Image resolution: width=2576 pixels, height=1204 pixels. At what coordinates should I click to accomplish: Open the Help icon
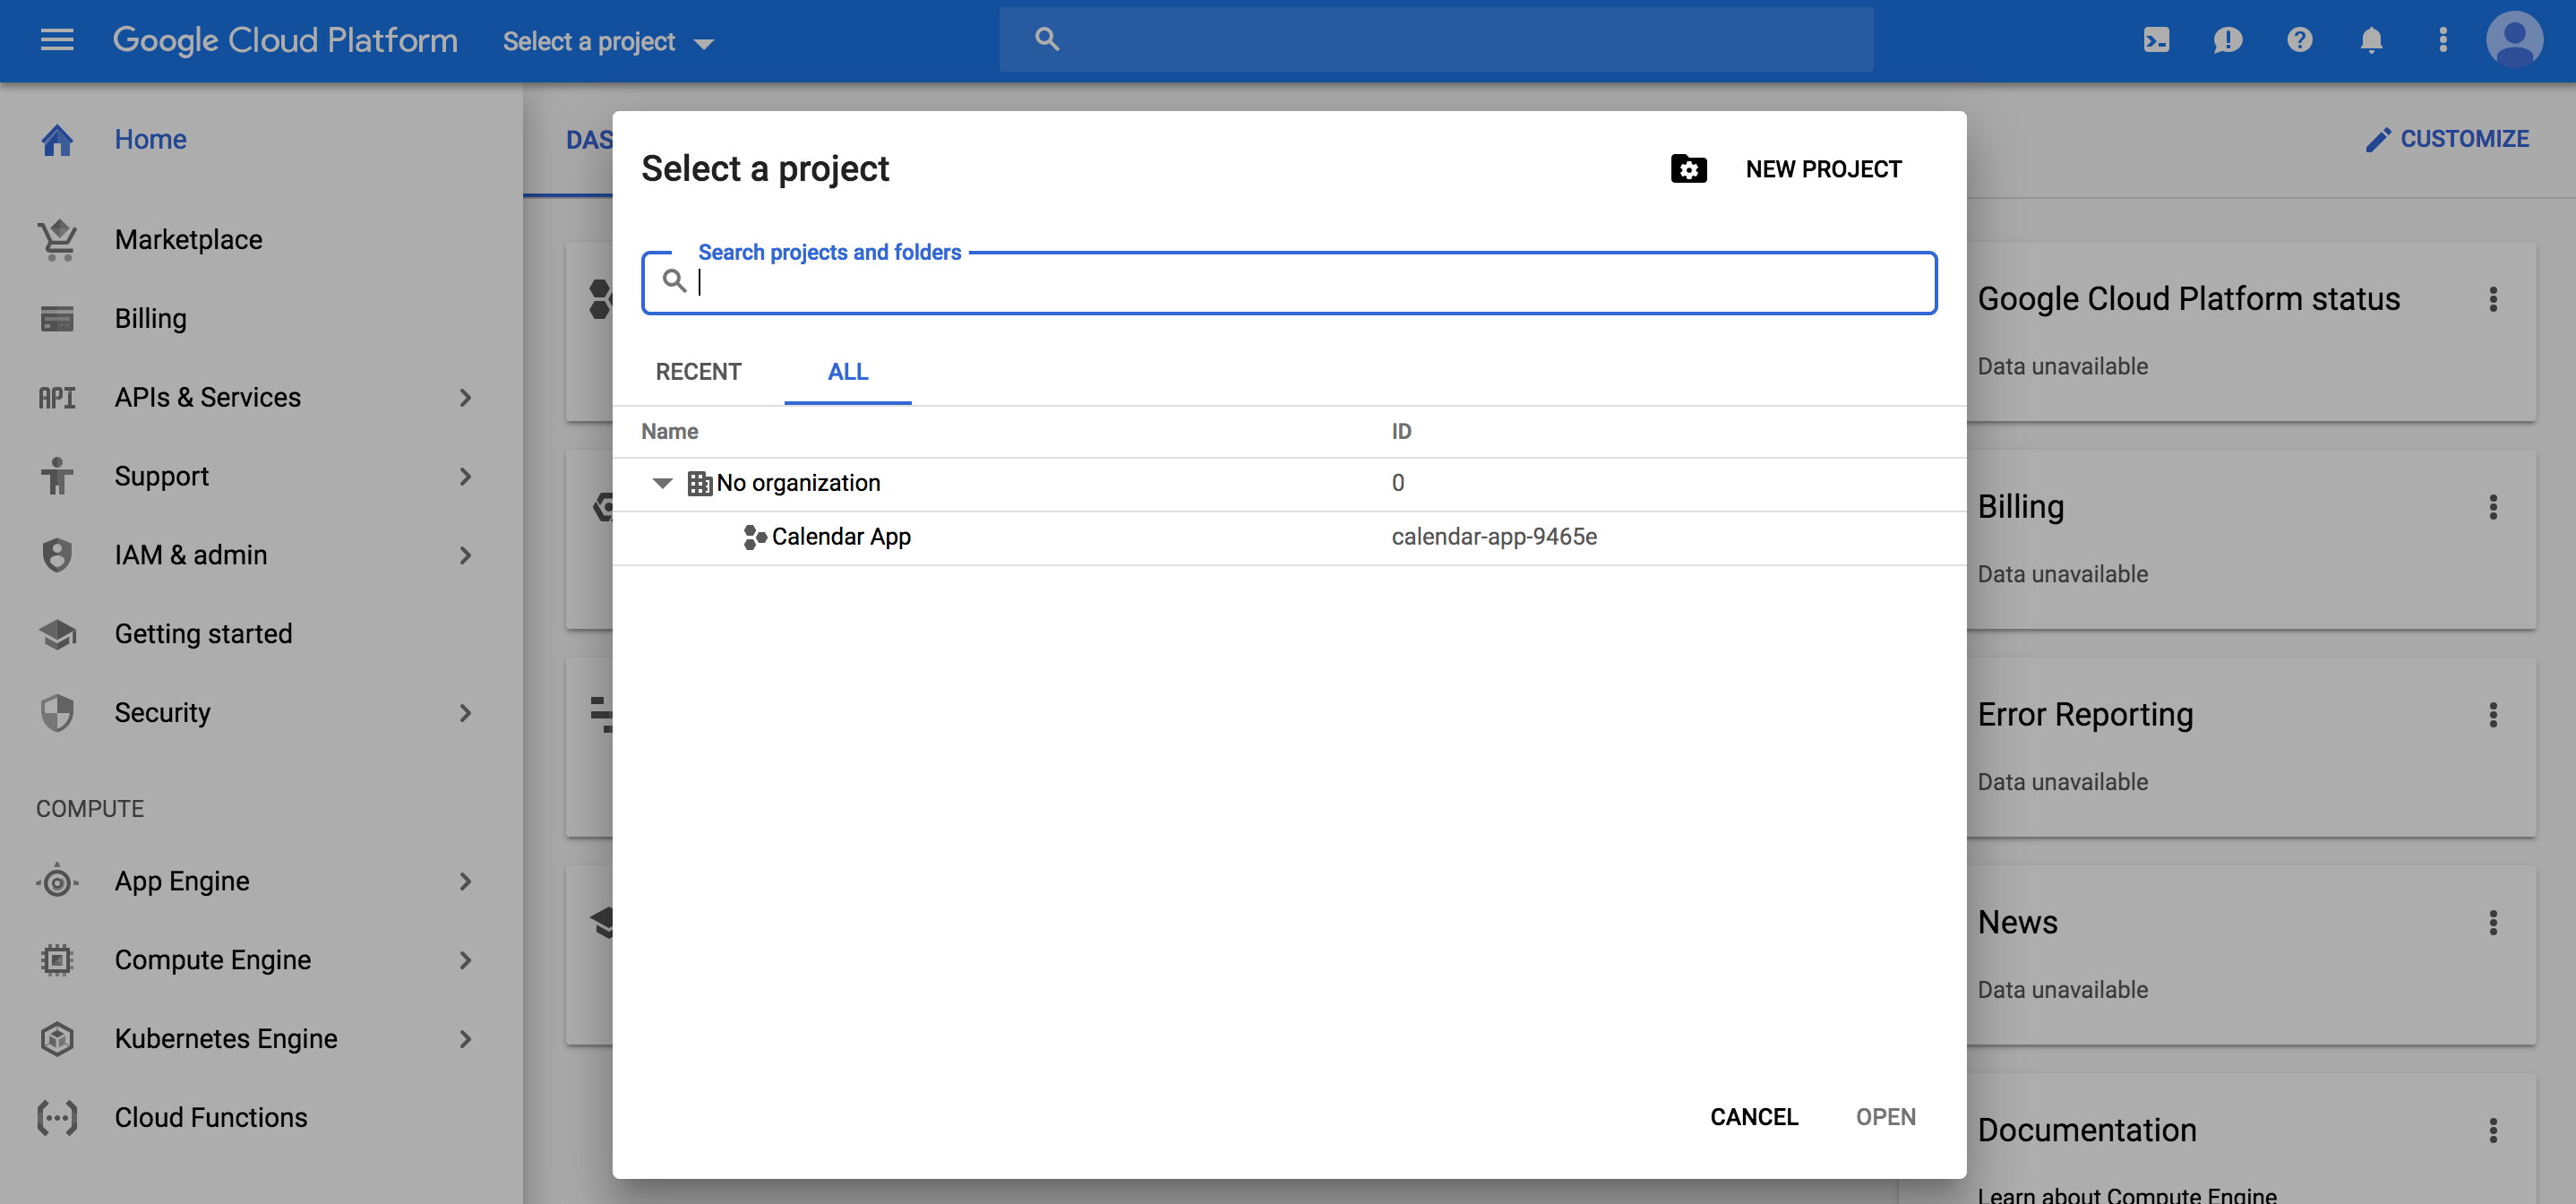[x=2300, y=40]
